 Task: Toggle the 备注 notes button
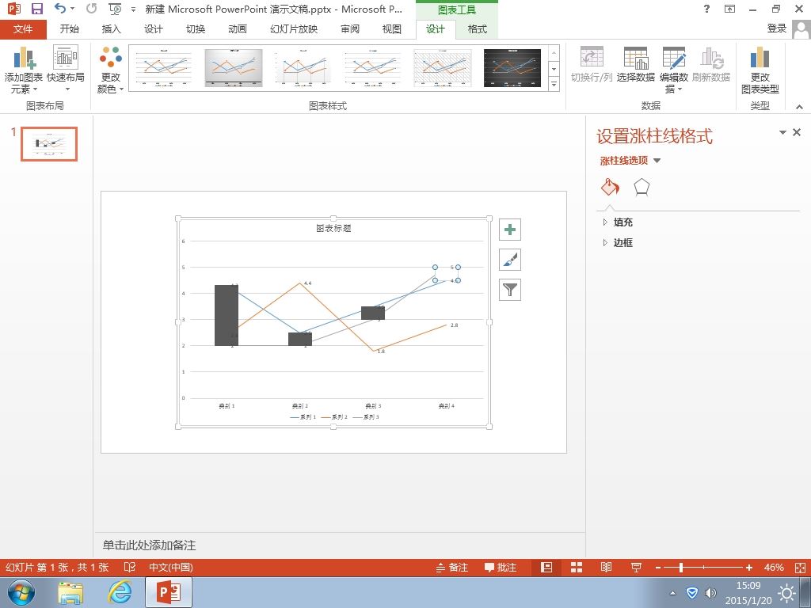coord(452,568)
